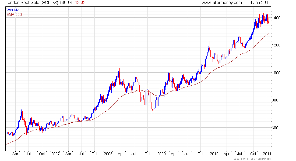Click the Oct label just before 2008
The width and height of the screenshot is (296, 161).
tap(94, 154)
